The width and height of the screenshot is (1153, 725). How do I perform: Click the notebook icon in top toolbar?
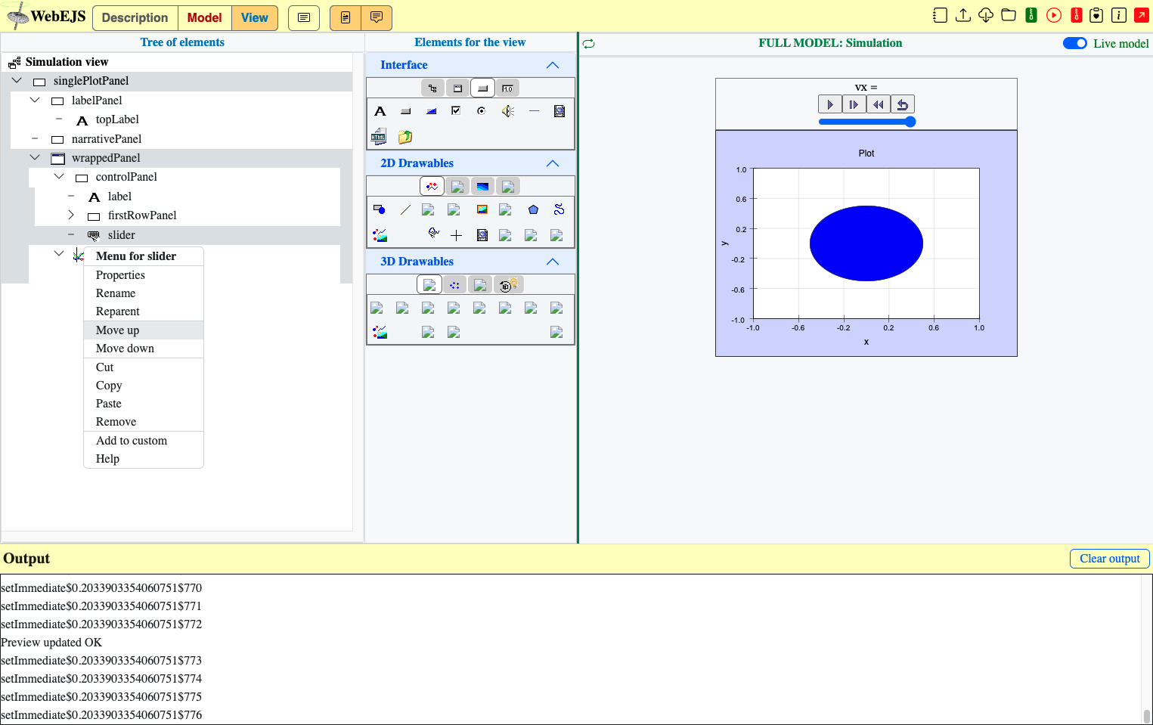(x=940, y=15)
